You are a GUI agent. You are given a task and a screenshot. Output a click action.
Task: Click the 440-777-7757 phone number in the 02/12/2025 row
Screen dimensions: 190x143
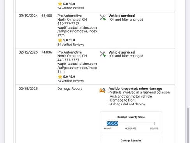(x=68, y=60)
